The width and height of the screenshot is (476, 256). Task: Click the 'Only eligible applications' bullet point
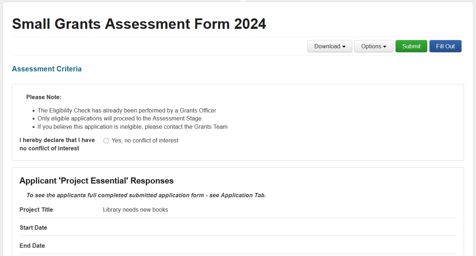pyautogui.click(x=120, y=119)
